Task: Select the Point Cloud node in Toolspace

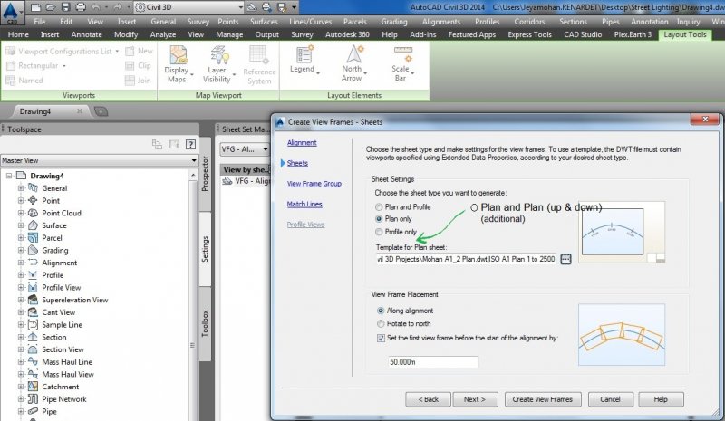Action: 62,213
